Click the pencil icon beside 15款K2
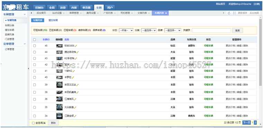 click(x=74, y=71)
